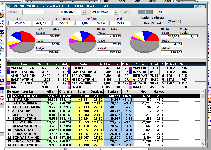Viewport: 211px width, 150px height.
Task: Select the GEDIK YATIRIM row
Action: [x=103, y=118]
